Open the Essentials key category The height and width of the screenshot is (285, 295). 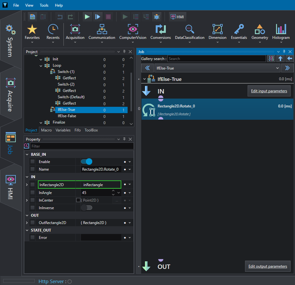tap(239, 33)
